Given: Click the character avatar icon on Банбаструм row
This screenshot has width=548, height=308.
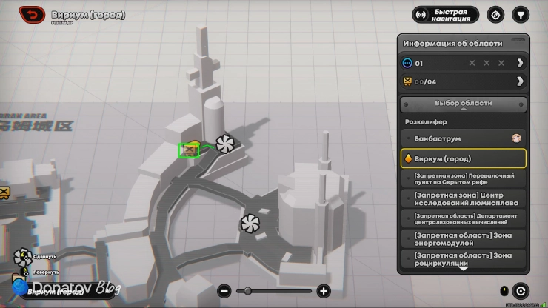Looking at the screenshot, I should (x=516, y=138).
